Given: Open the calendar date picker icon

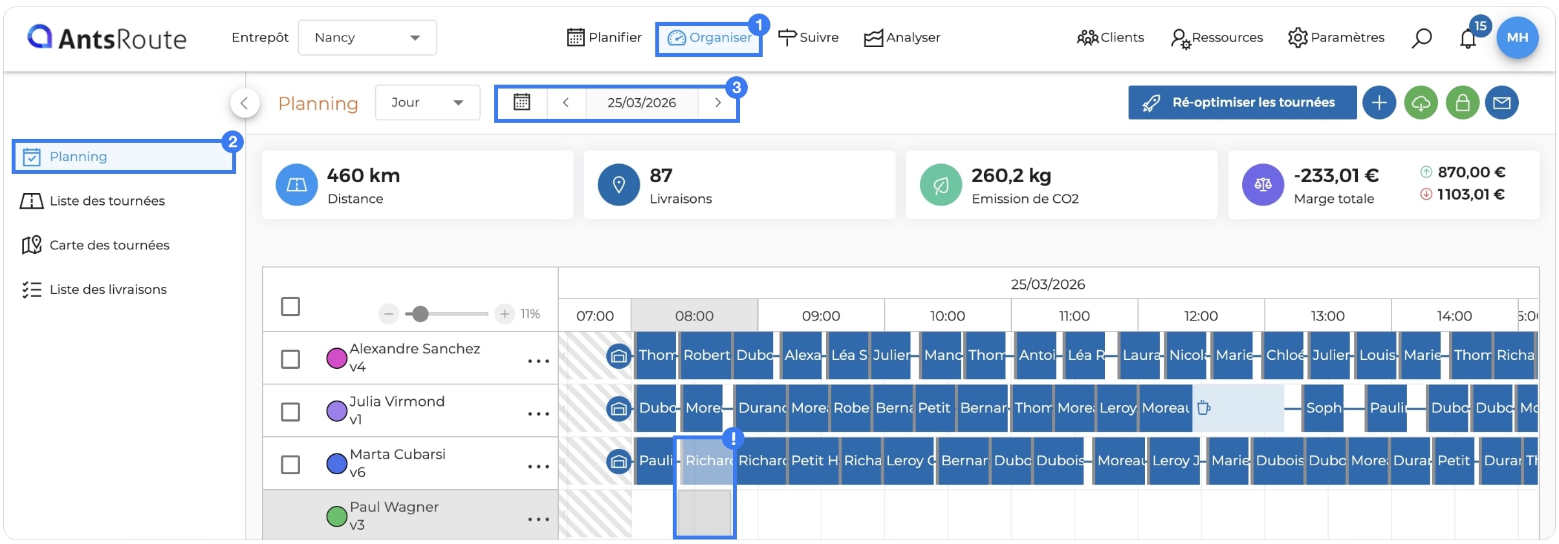Looking at the screenshot, I should (521, 103).
